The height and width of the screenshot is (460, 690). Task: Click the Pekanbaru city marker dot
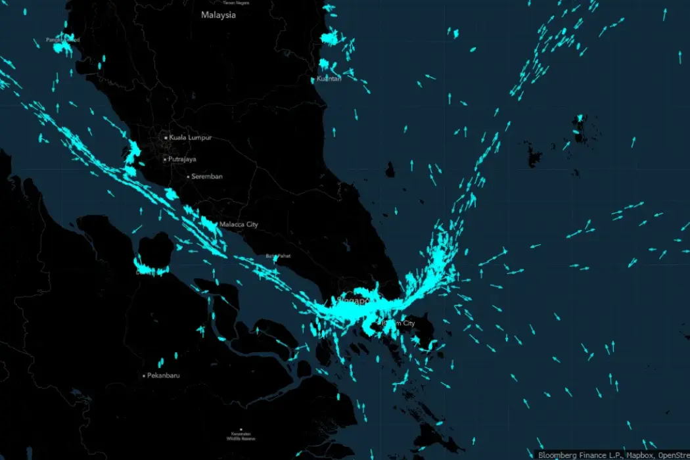pos(144,376)
